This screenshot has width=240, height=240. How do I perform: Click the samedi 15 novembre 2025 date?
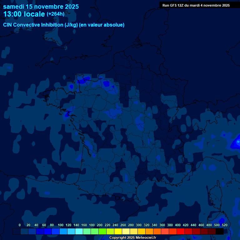coord(41,7)
